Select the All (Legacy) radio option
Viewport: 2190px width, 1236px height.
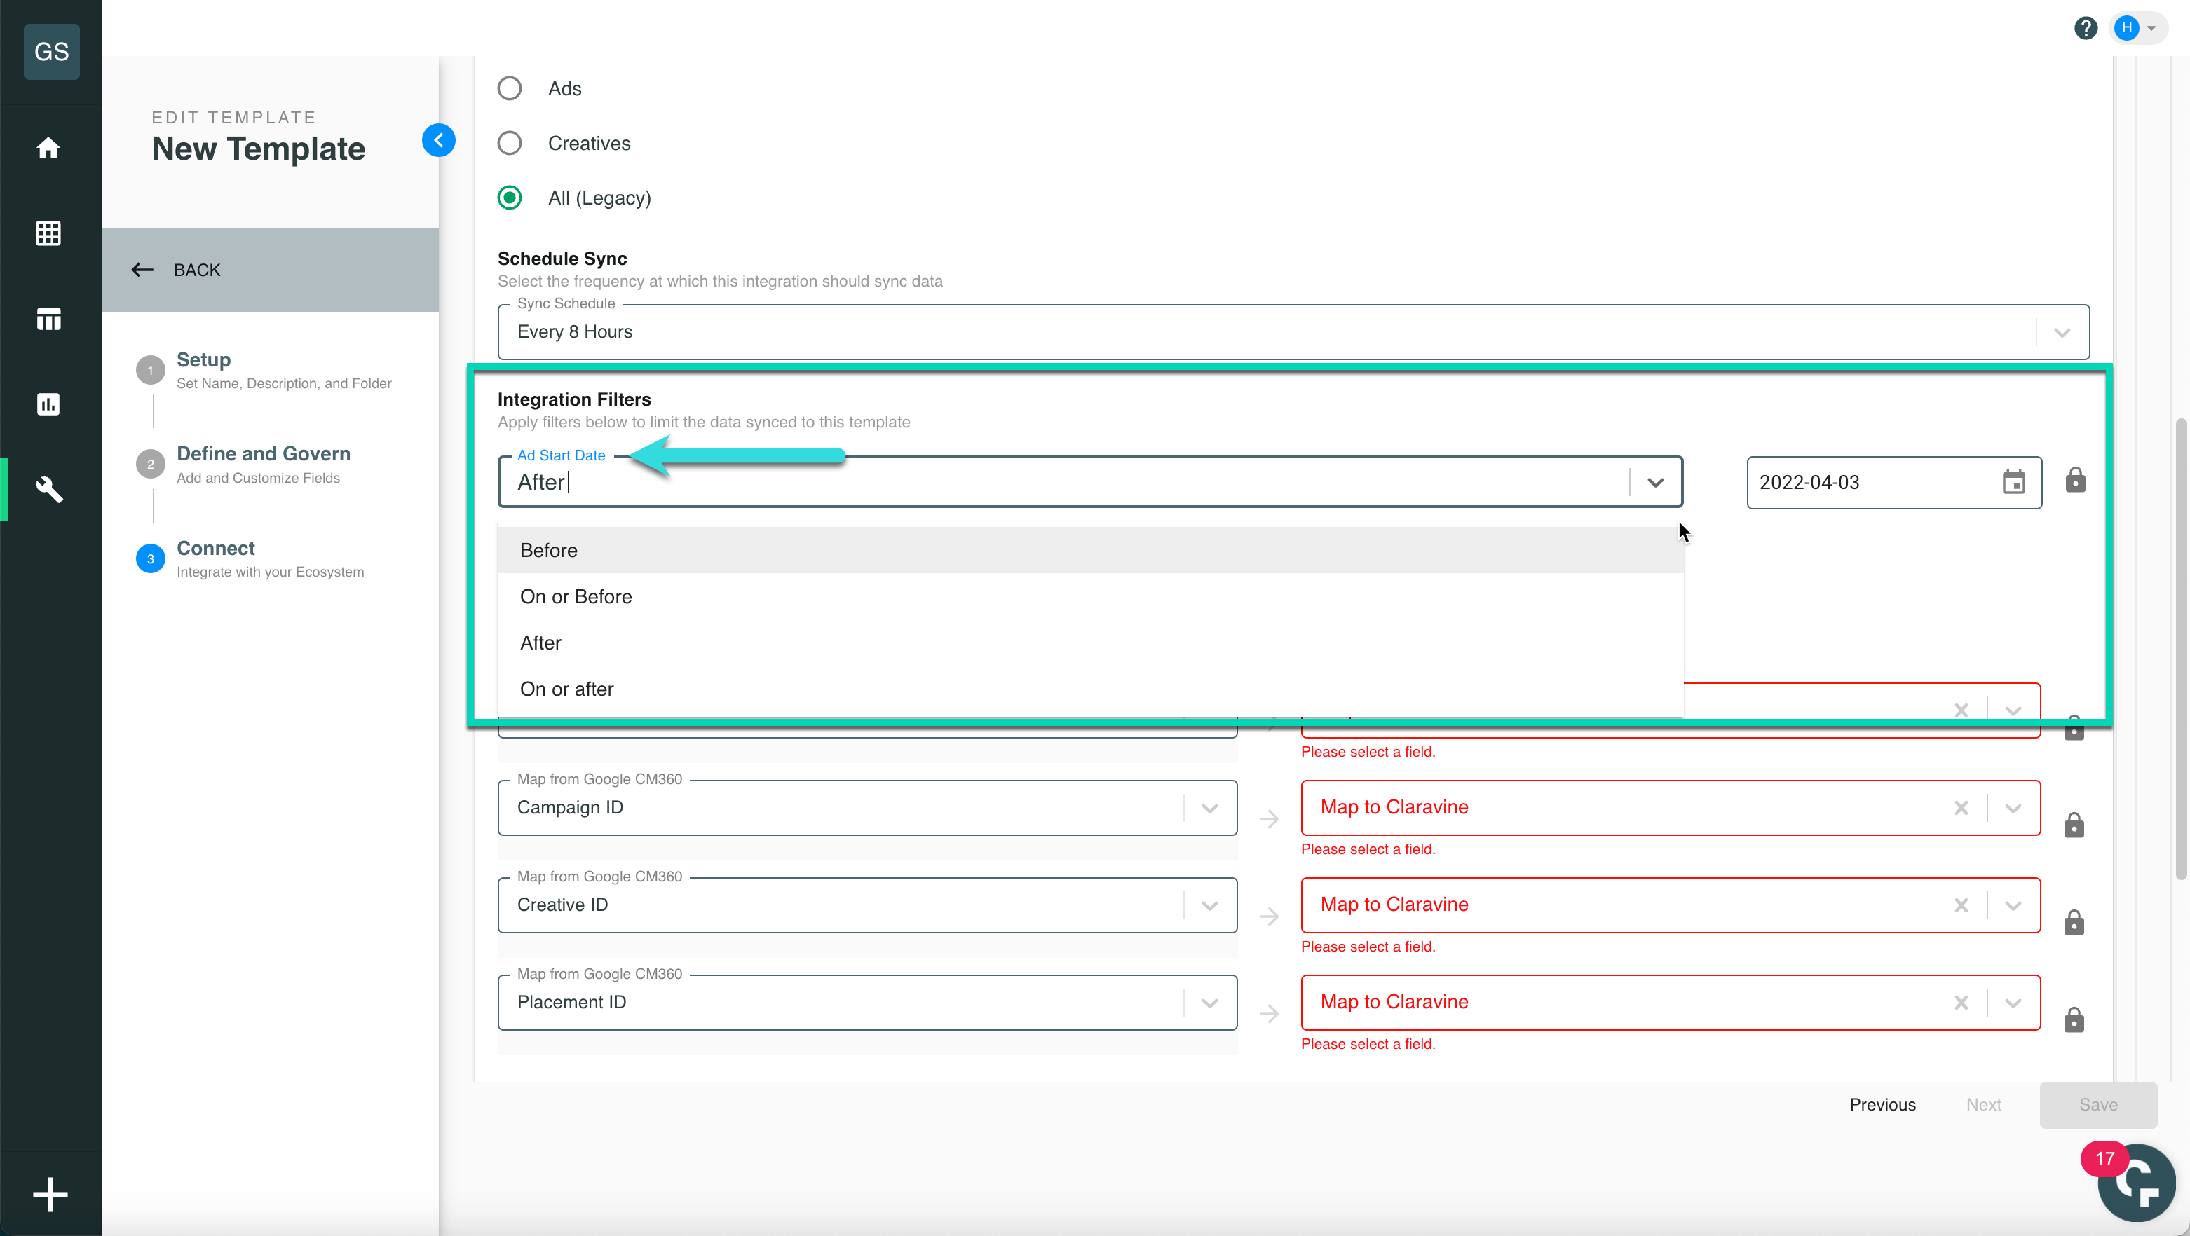pyautogui.click(x=509, y=197)
